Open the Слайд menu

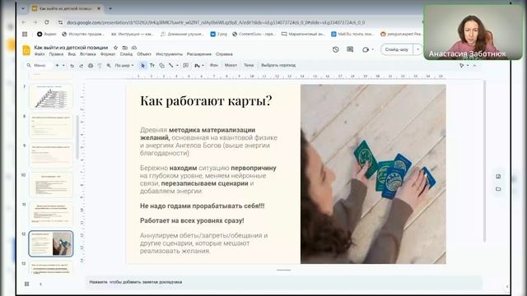pyautogui.click(x=126, y=54)
